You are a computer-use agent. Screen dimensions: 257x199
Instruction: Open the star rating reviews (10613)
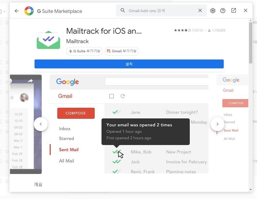[x=188, y=31]
